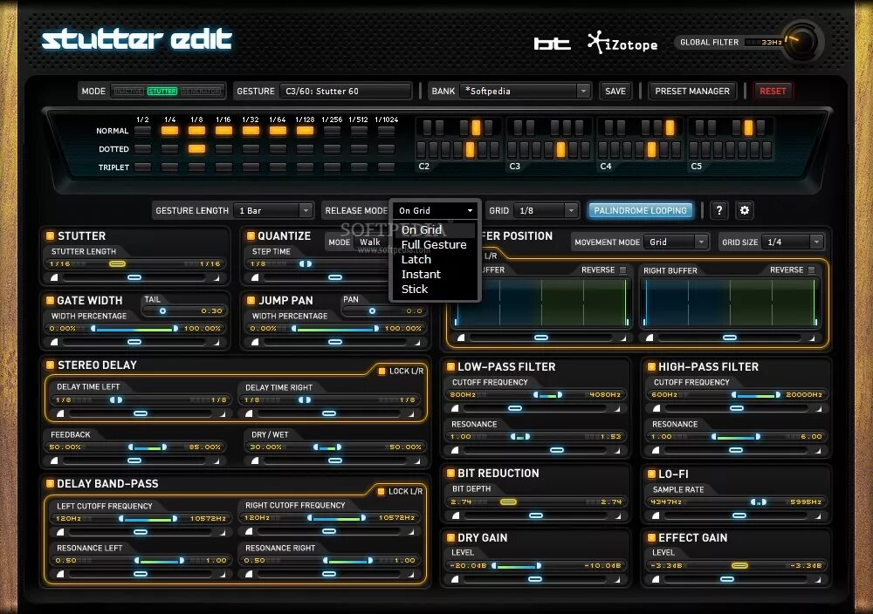Image resolution: width=873 pixels, height=614 pixels.
Task: Toggle the Stereo Delay module power icon
Action: point(50,365)
